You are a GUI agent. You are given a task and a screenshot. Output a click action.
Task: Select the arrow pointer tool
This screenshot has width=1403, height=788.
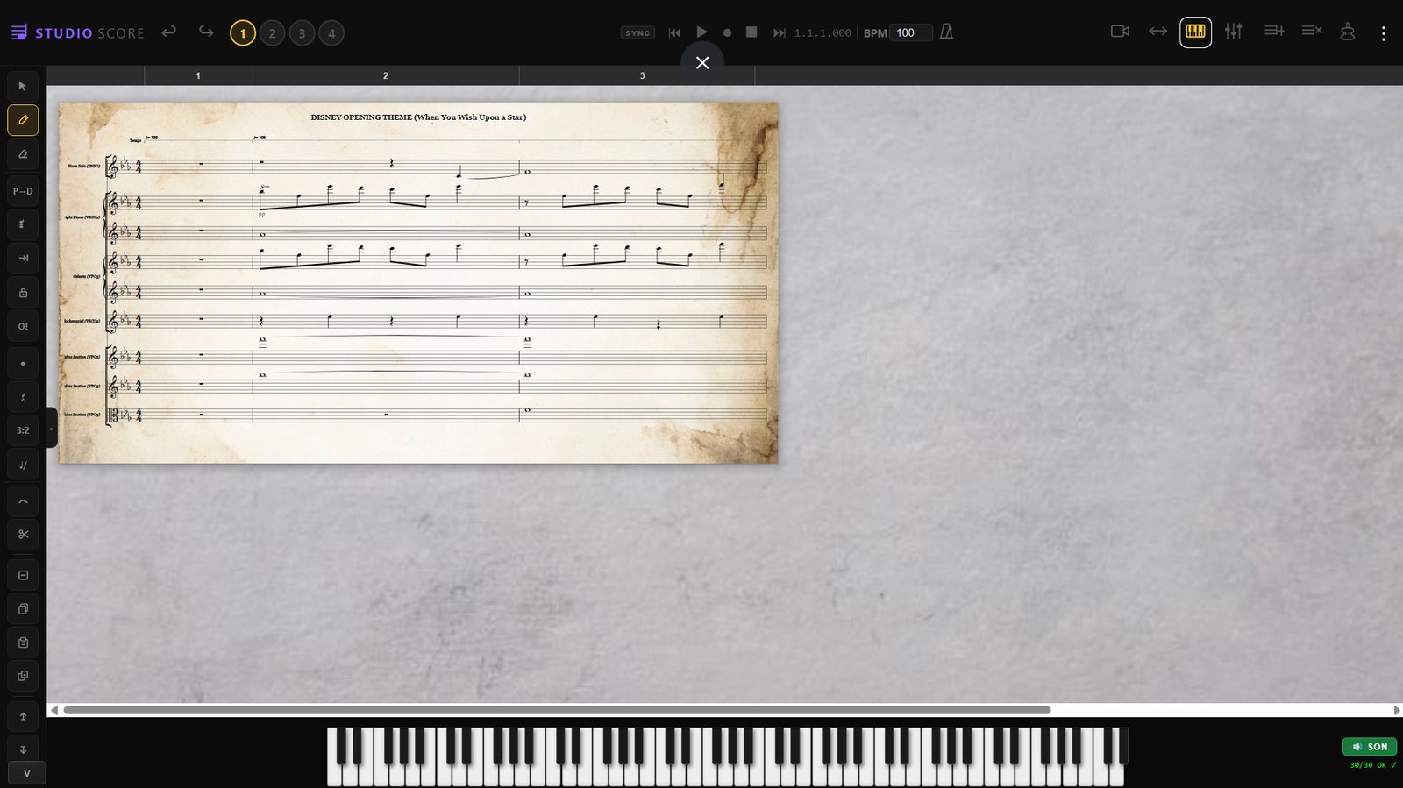click(23, 86)
